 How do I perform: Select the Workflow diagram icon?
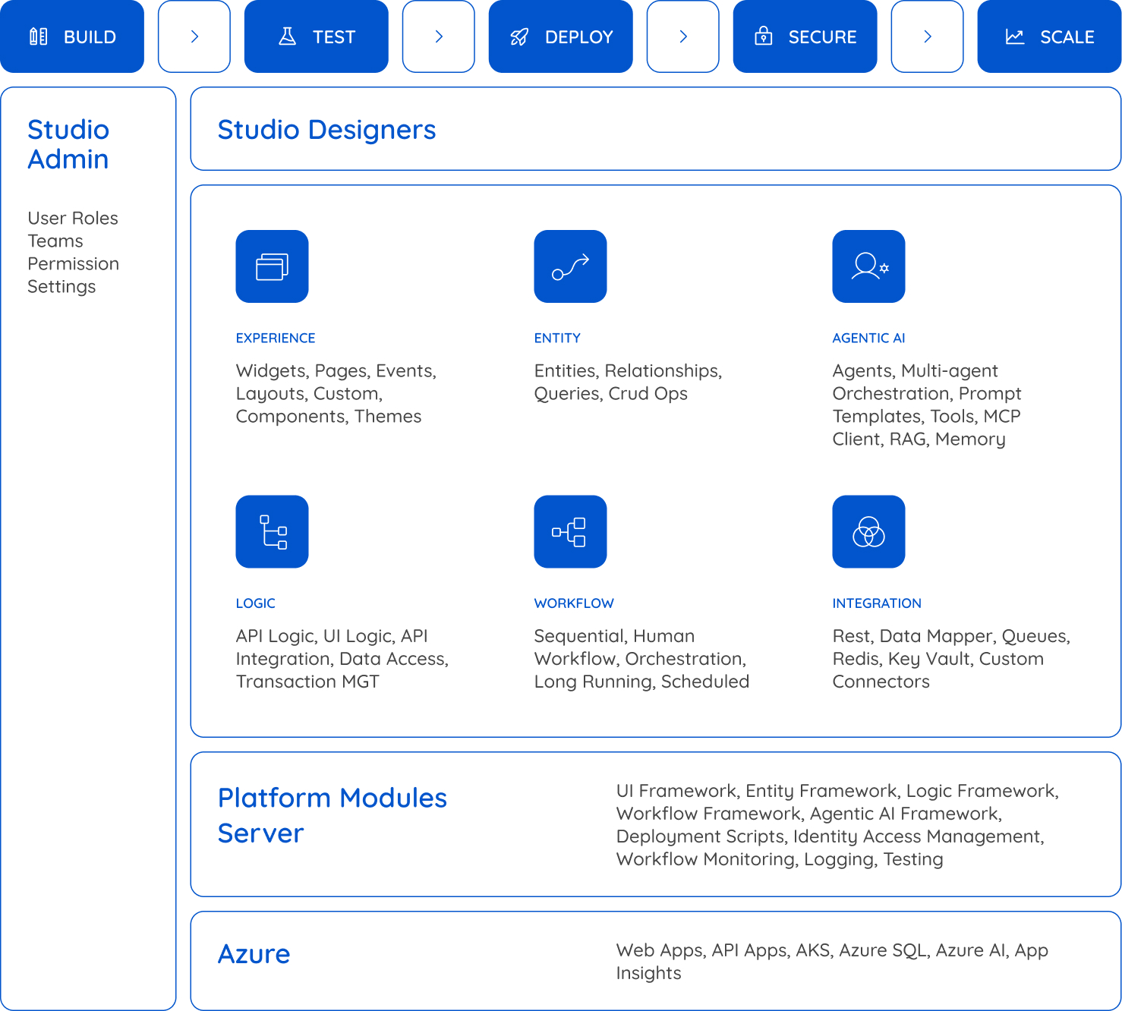(x=570, y=531)
